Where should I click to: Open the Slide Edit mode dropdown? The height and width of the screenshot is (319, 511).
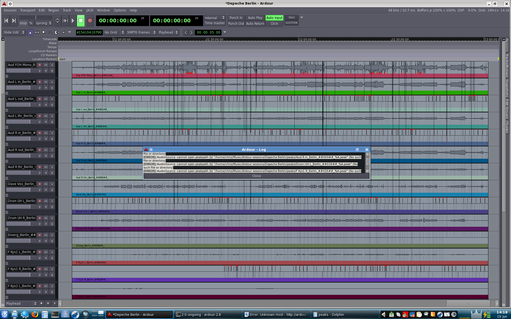click(14, 32)
